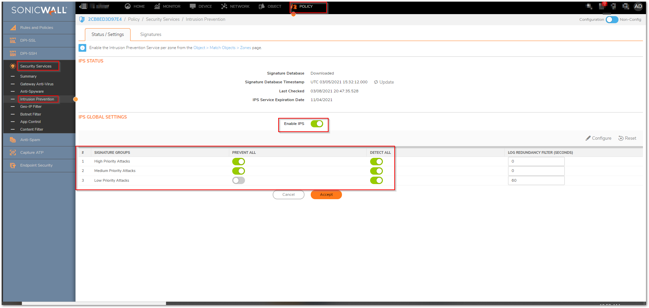Click the DPI-SSH sidebar icon
This screenshot has width=649, height=308.
point(13,53)
